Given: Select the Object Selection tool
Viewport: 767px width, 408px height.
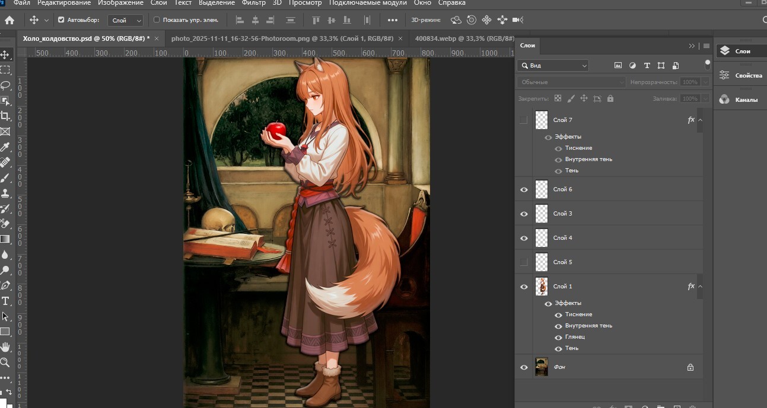Looking at the screenshot, I should pos(5,101).
